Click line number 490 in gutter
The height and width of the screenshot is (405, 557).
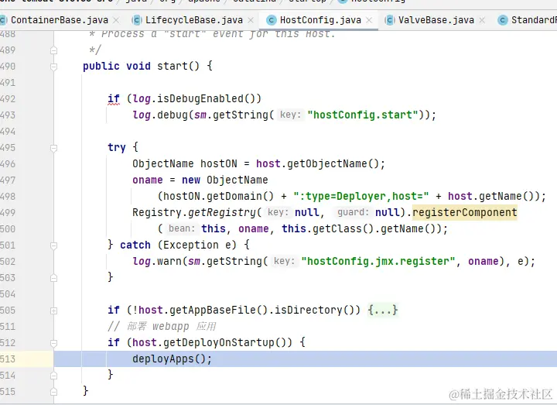click(8, 66)
